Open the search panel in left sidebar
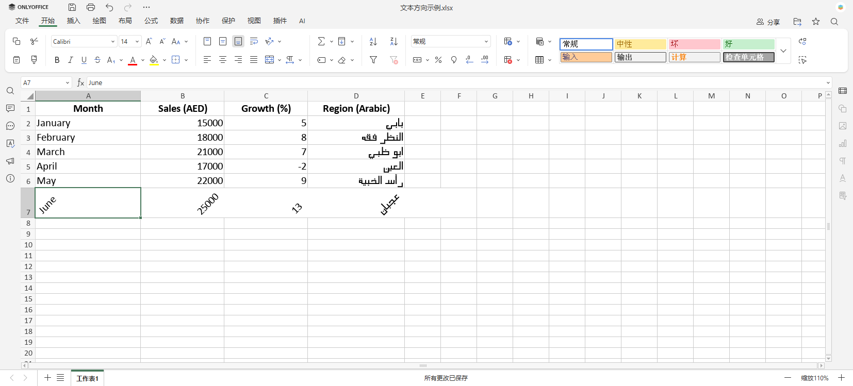The width and height of the screenshot is (853, 386). (10, 91)
